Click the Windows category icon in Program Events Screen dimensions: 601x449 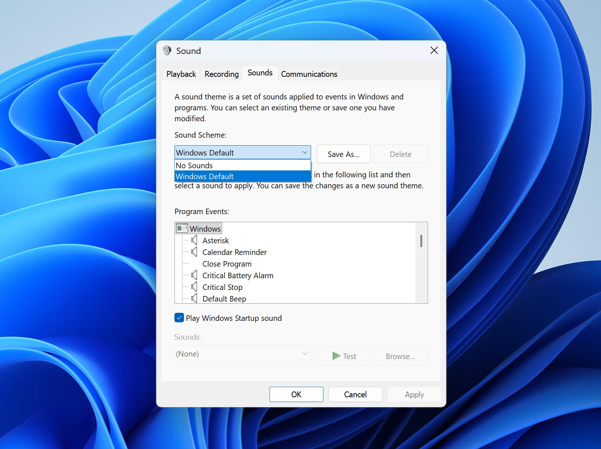[x=182, y=229]
